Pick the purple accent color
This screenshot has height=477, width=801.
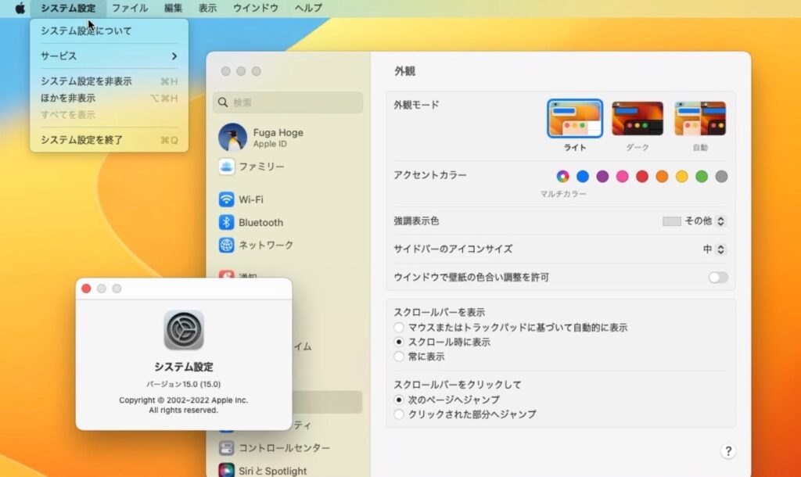(x=602, y=177)
